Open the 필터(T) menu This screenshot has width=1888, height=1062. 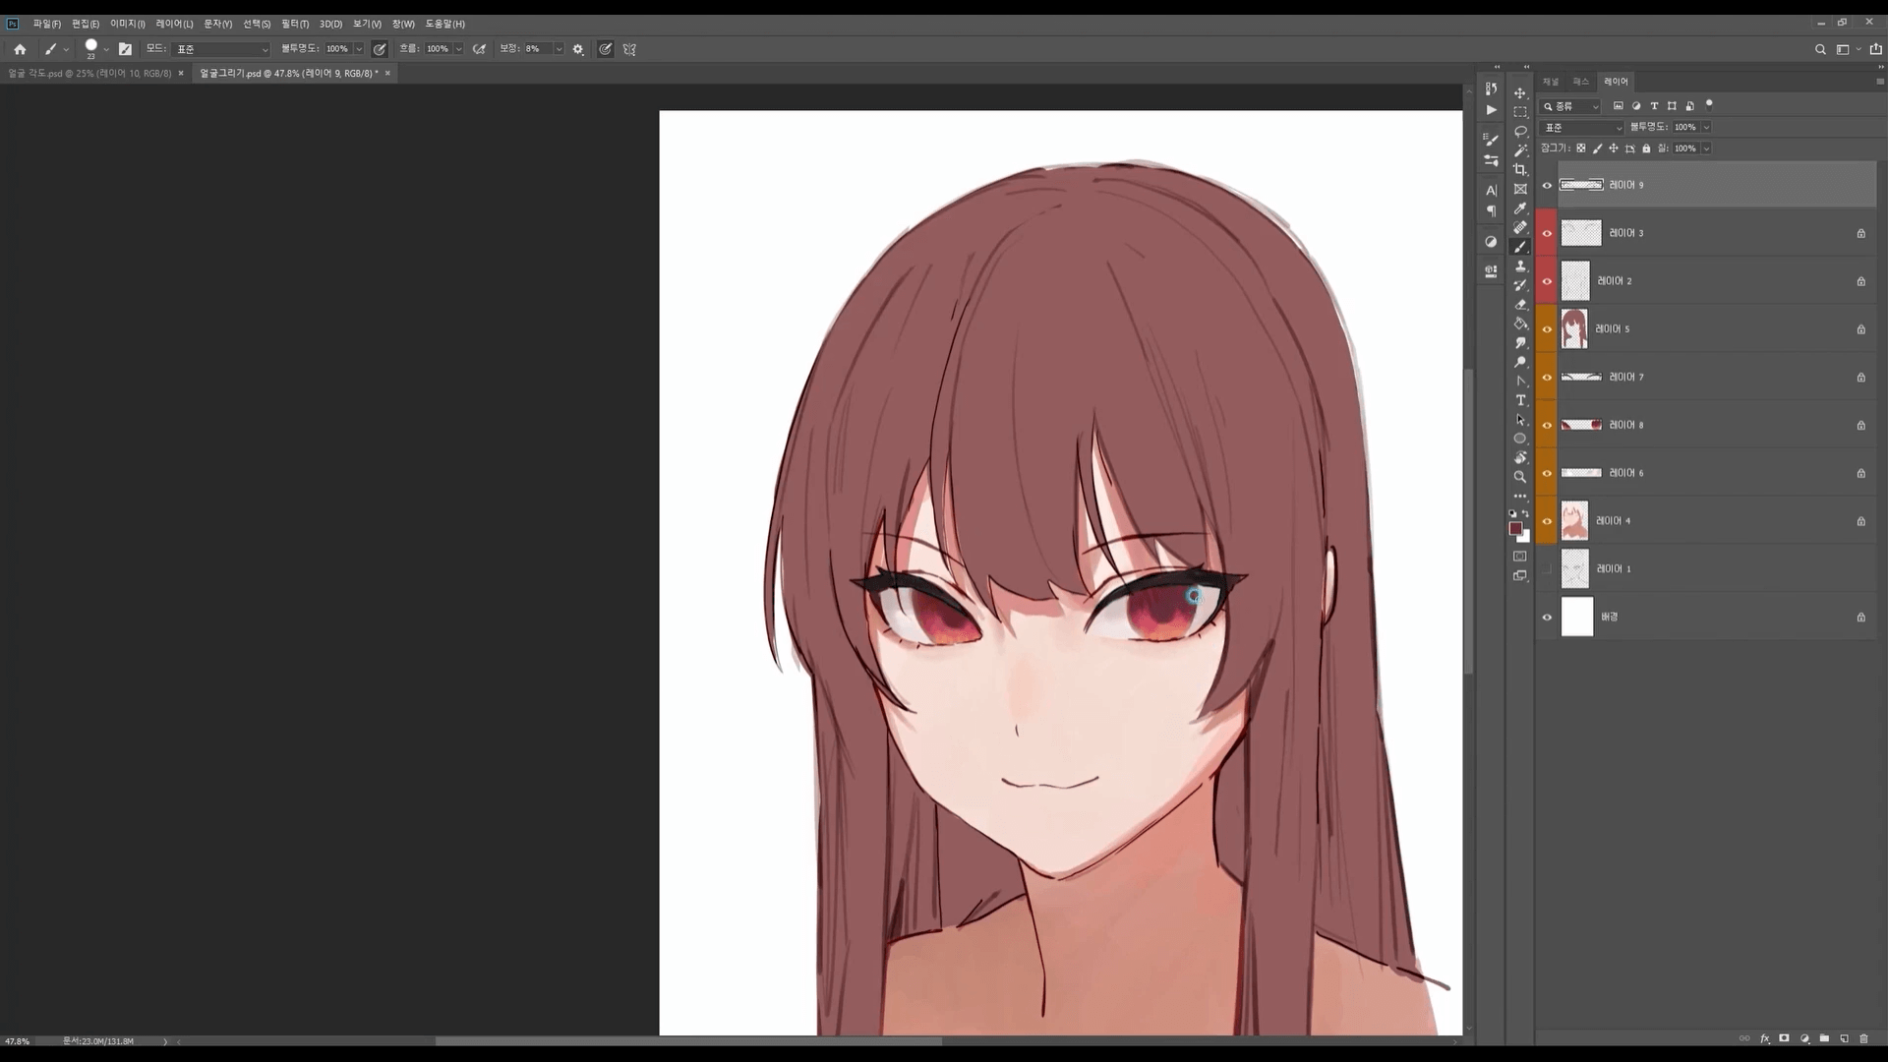pyautogui.click(x=294, y=24)
